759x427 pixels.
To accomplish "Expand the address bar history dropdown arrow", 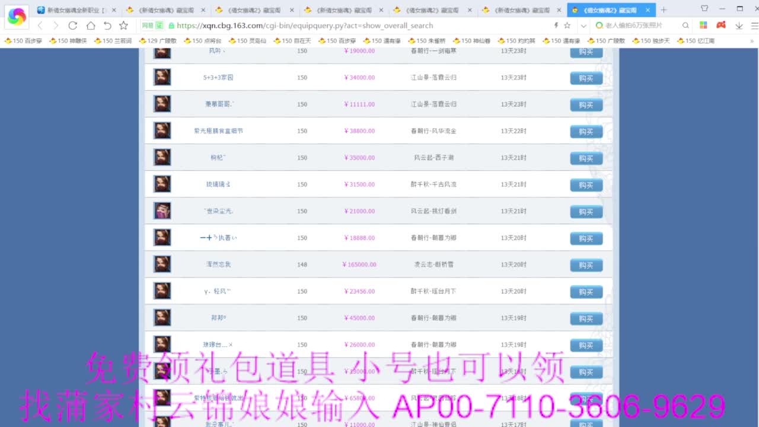I will coord(582,26).
